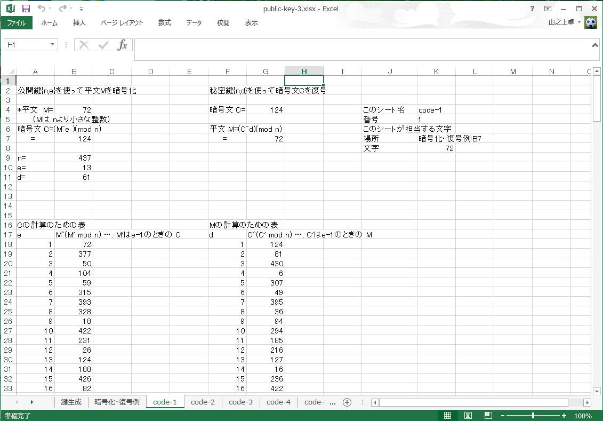603x421 pixels.
Task: Select cell B9 containing 437
Action: [x=74, y=158]
